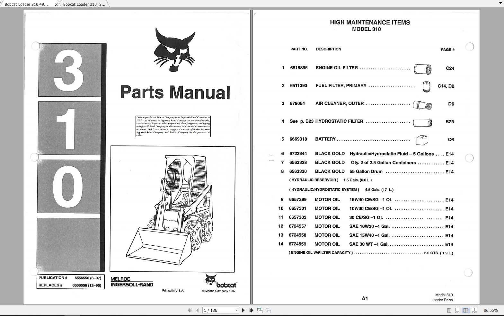Click the HYDROSTATIC FILTER description
This screenshot has width=504, height=316.
click(339, 121)
